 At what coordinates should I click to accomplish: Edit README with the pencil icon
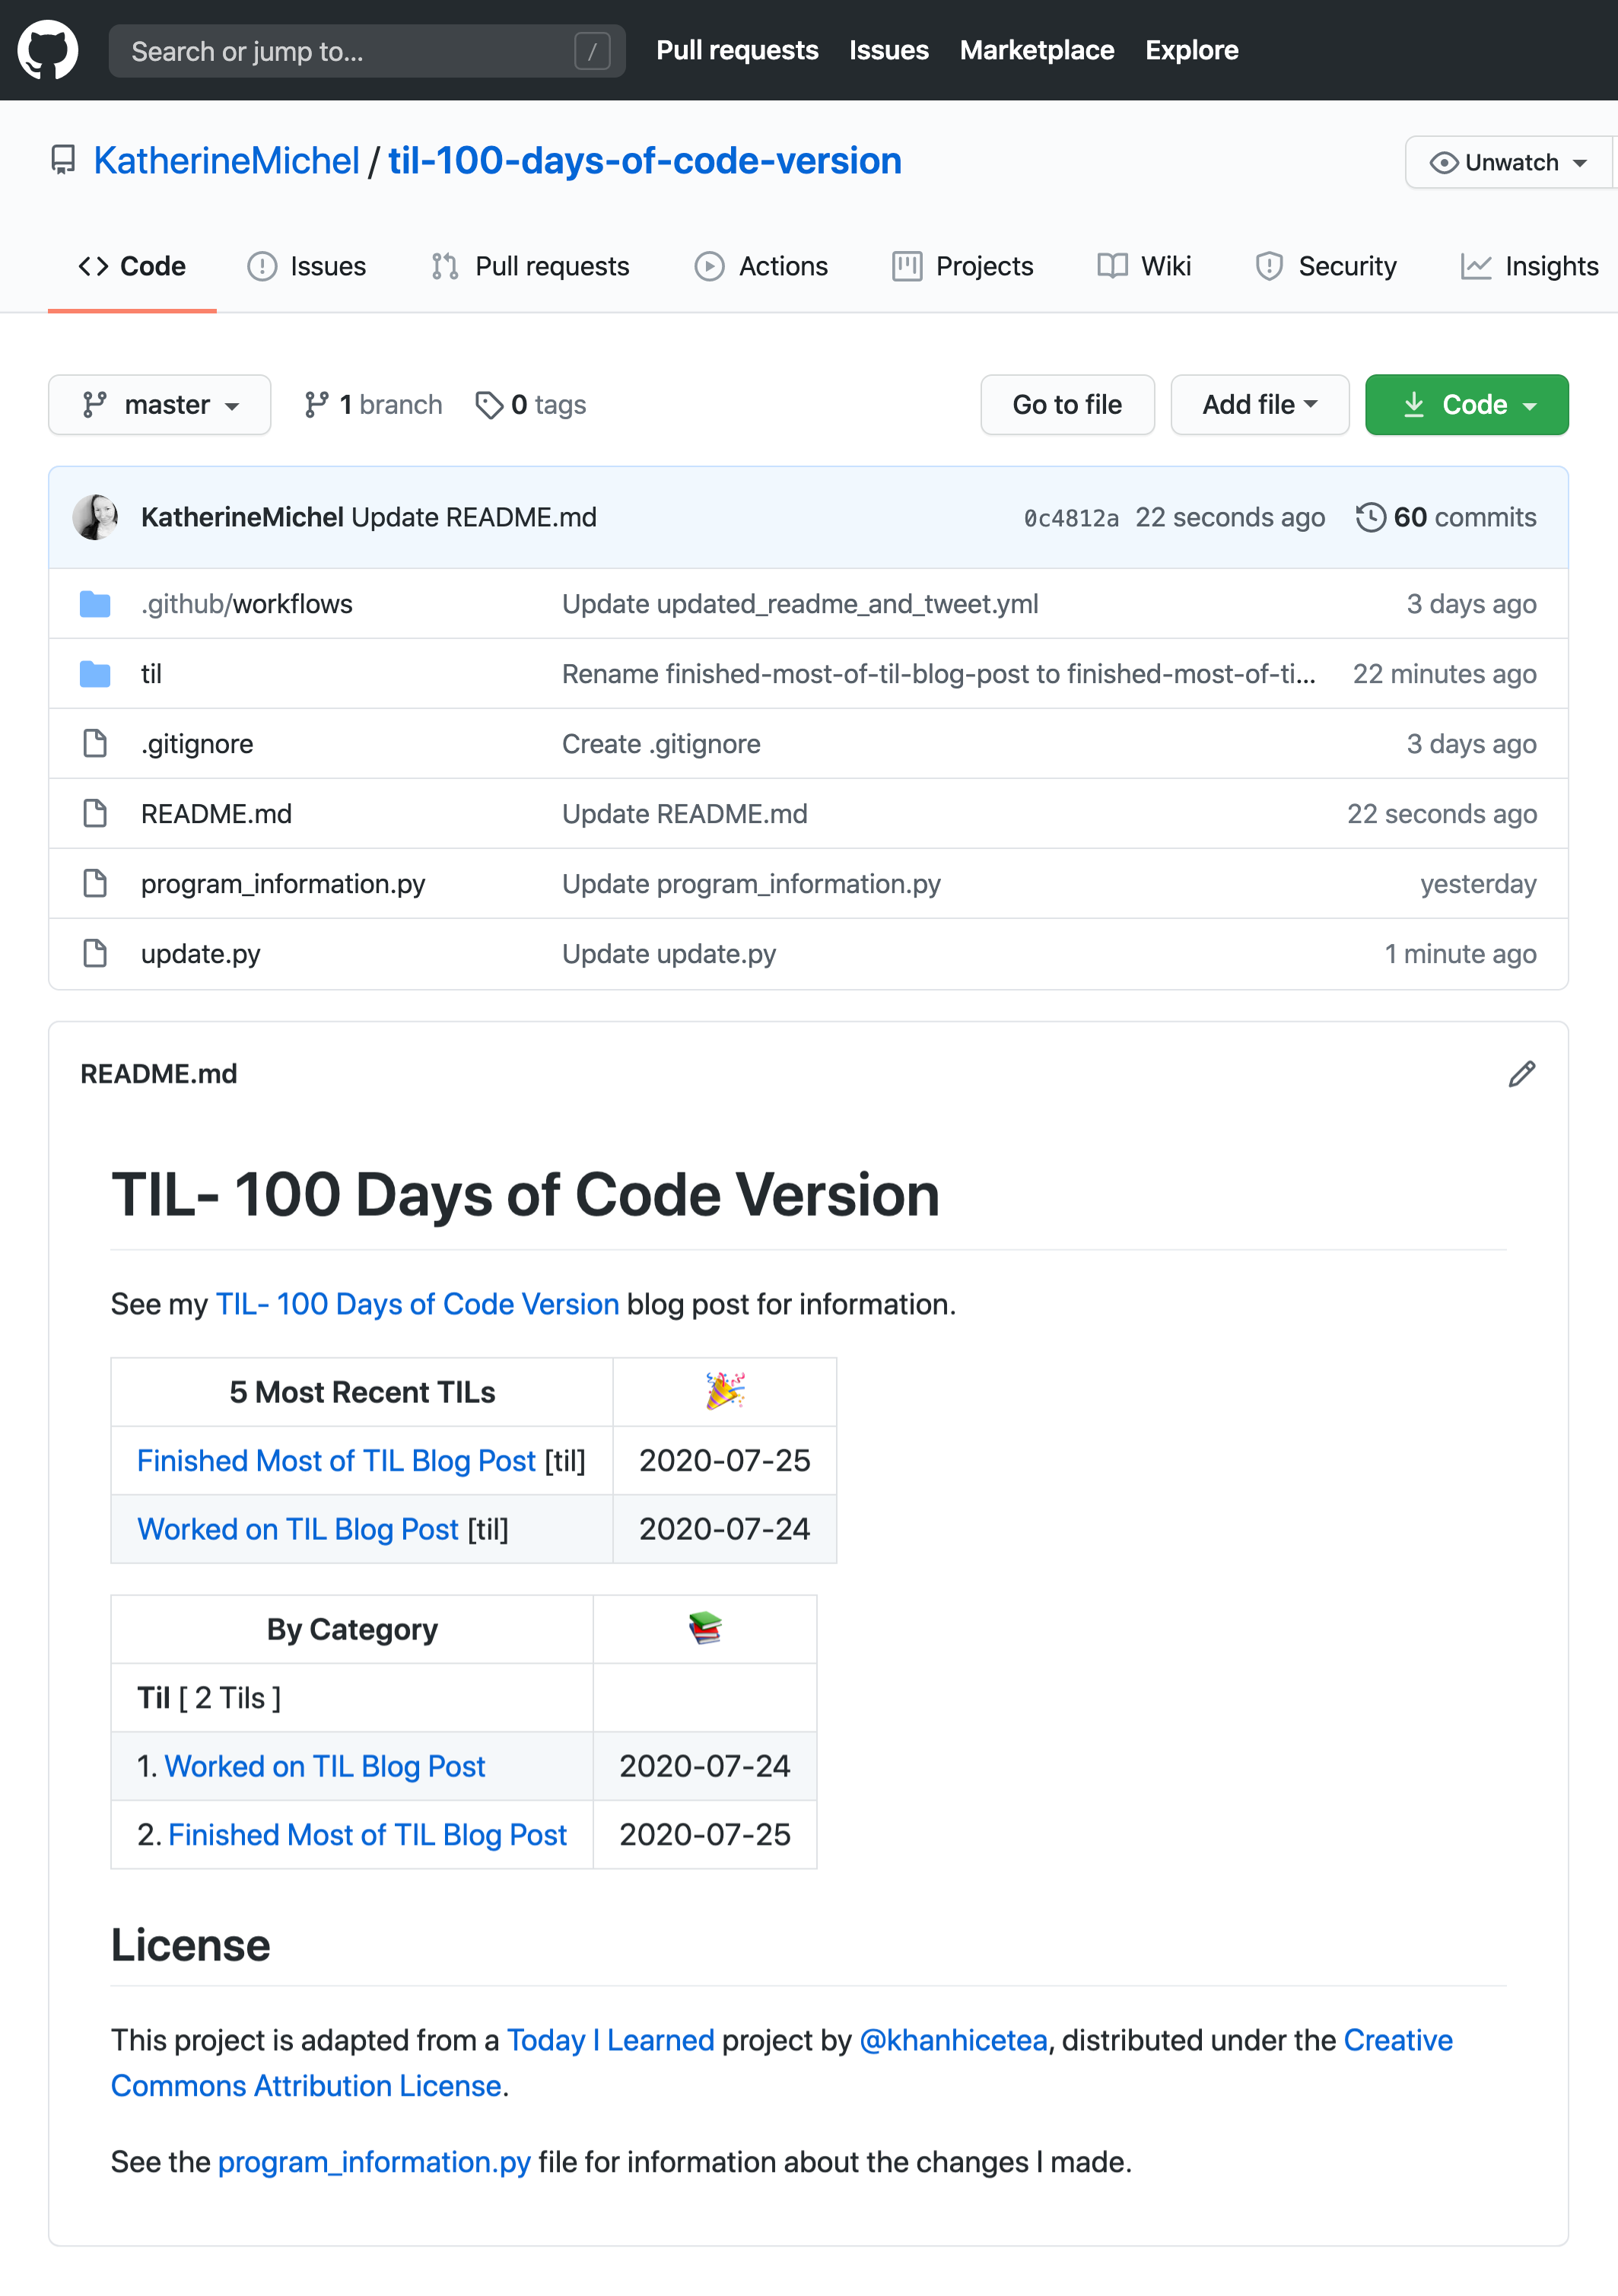click(x=1521, y=1074)
